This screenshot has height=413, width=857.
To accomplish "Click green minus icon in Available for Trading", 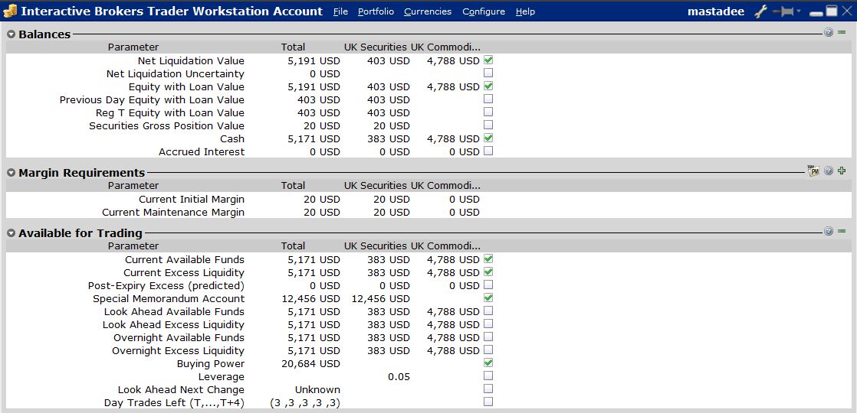I will 842,231.
